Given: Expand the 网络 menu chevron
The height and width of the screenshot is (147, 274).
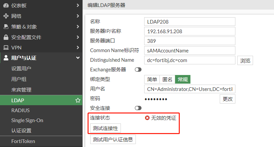Looking at the screenshot, I should [x=78, y=16].
